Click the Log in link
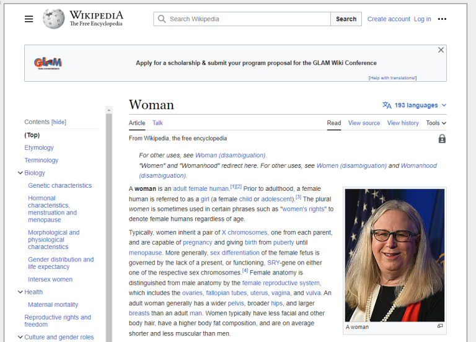 pos(422,19)
